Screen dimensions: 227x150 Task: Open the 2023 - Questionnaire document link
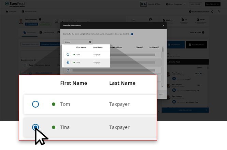44,73
